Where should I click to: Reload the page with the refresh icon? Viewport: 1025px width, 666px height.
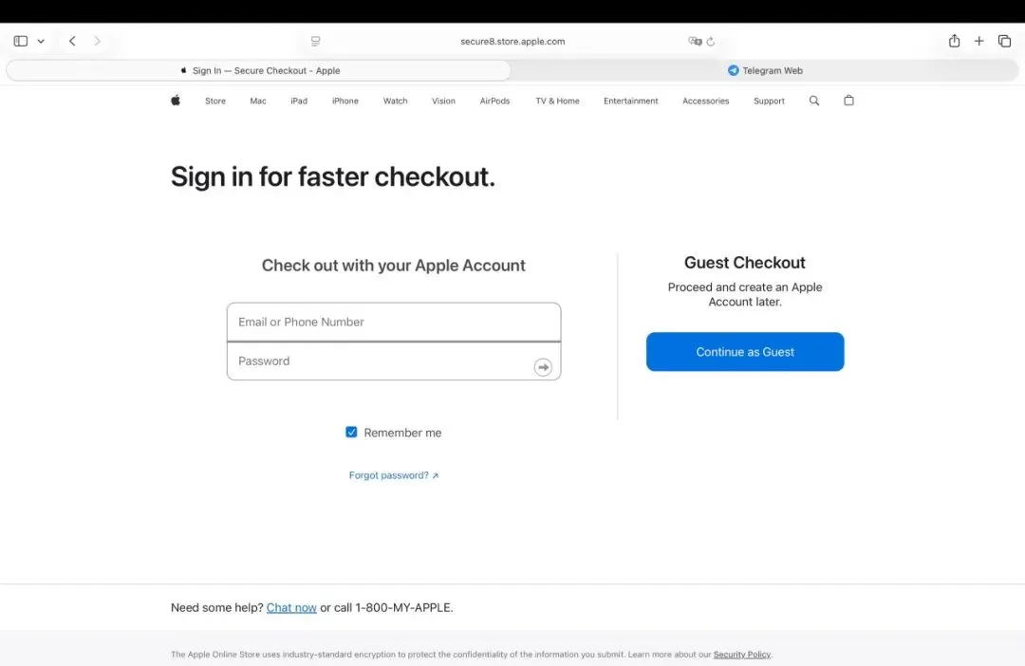711,41
